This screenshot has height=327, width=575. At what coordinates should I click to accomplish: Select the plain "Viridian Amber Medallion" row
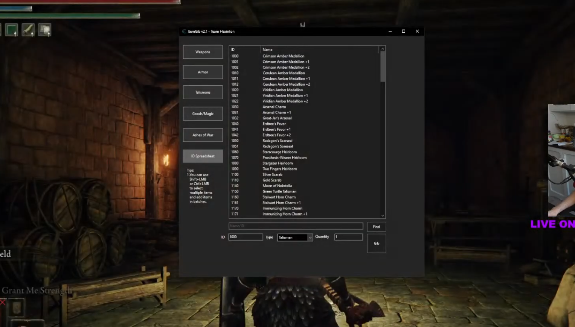pyautogui.click(x=304, y=90)
